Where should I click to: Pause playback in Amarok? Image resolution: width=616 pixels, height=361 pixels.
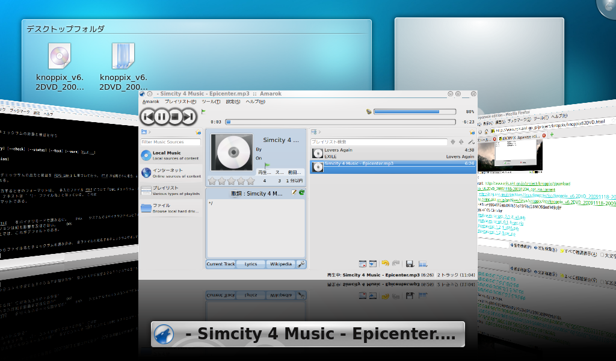161,116
